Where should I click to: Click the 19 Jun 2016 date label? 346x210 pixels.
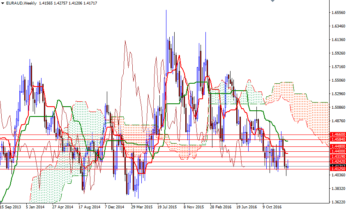pos(247,207)
